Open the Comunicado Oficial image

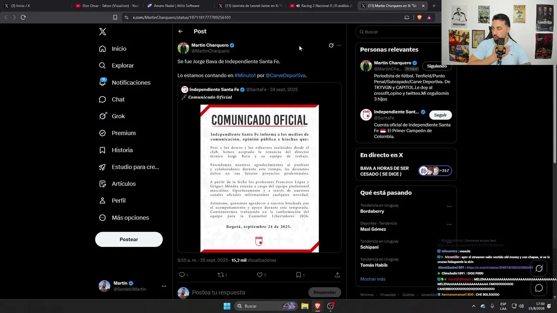click(x=259, y=178)
